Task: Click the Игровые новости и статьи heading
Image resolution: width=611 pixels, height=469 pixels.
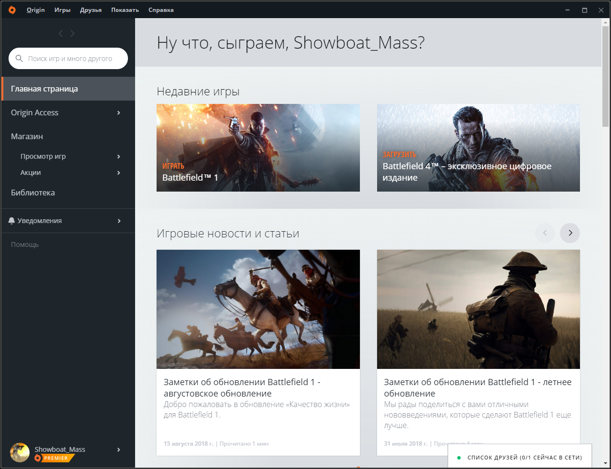Action: tap(228, 234)
